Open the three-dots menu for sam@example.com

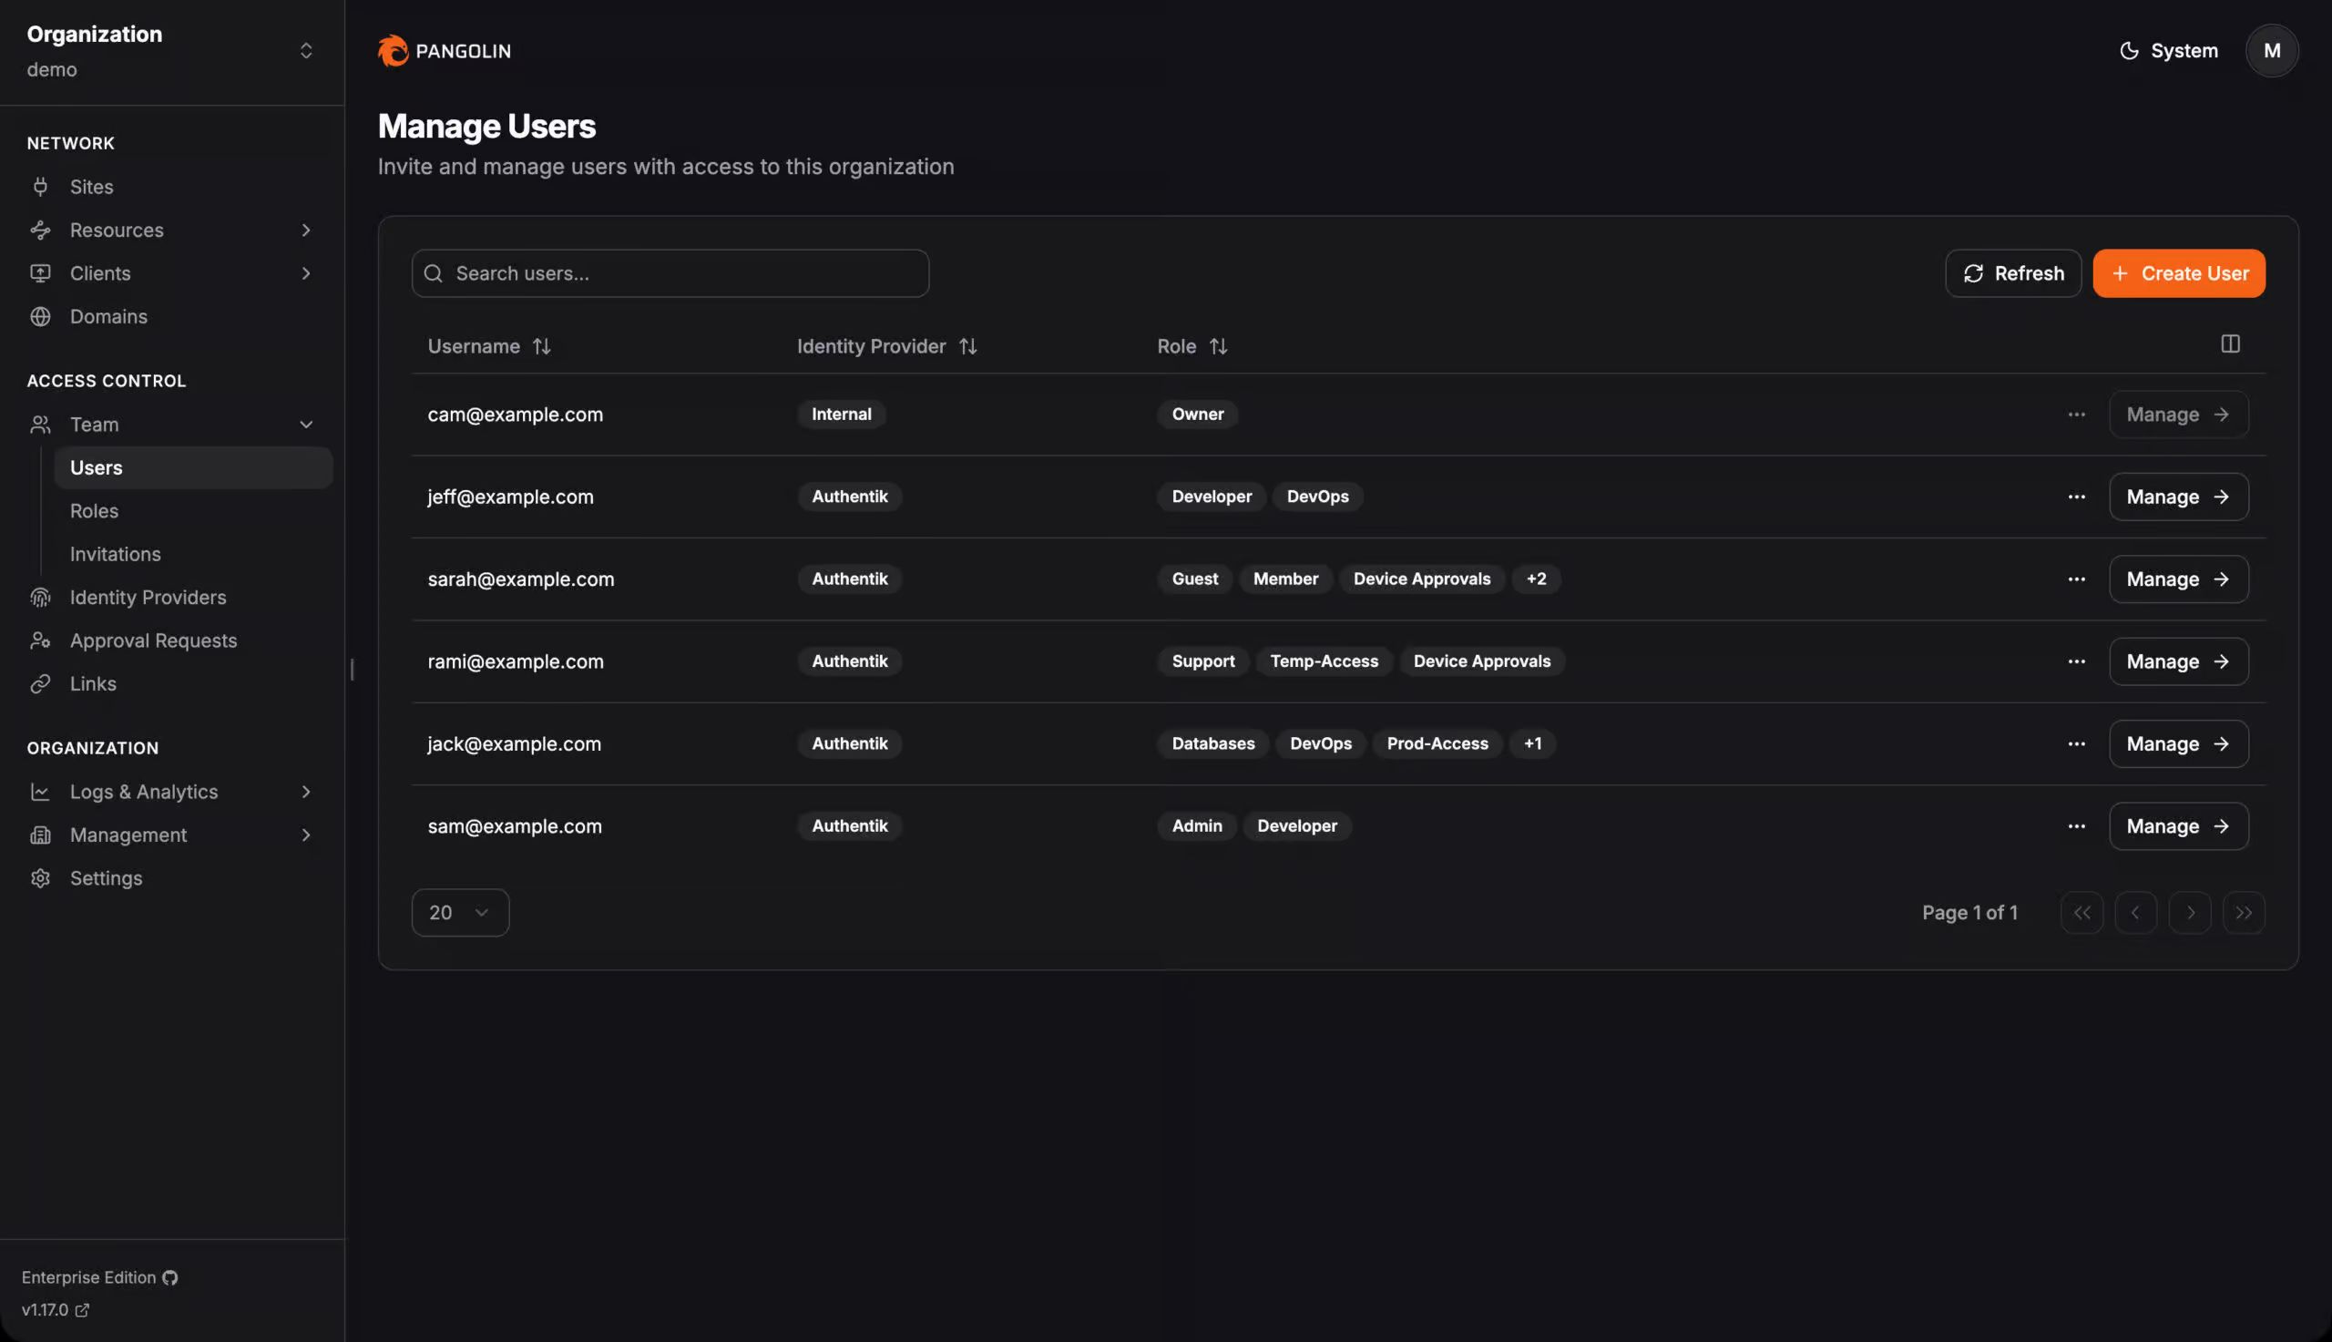[x=2076, y=825]
